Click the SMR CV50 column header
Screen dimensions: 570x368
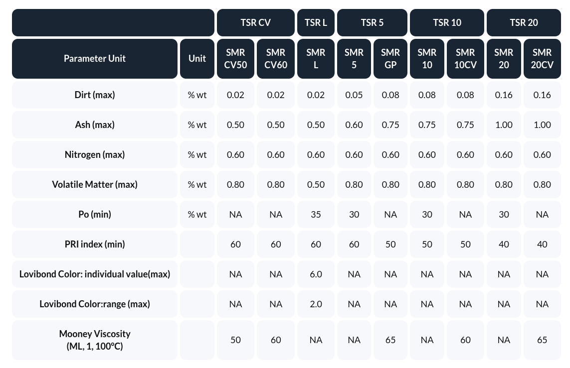tap(235, 58)
